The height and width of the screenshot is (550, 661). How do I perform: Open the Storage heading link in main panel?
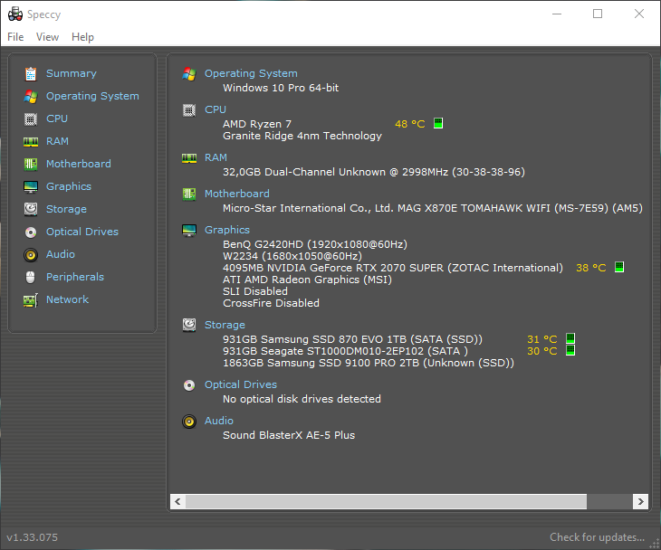[x=225, y=325]
